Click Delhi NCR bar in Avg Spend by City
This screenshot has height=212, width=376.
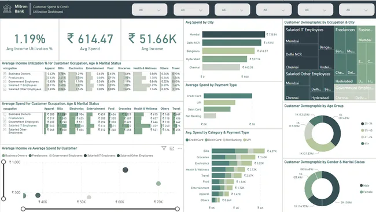pos(231,43)
